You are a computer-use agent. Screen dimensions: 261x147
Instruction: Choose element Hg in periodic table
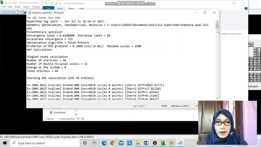click(251, 68)
